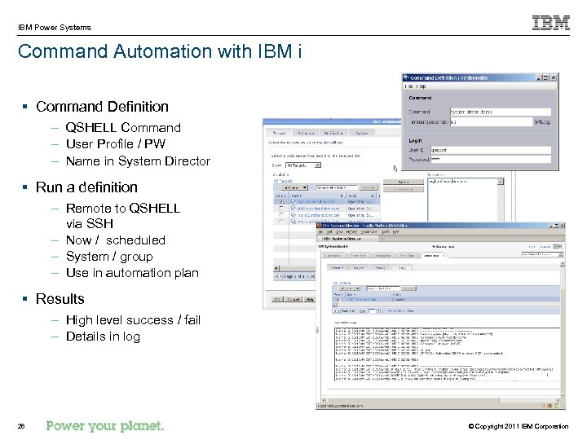The image size is (587, 440).
Task: Click the Command text field in Command Definition
Action: coord(501,112)
